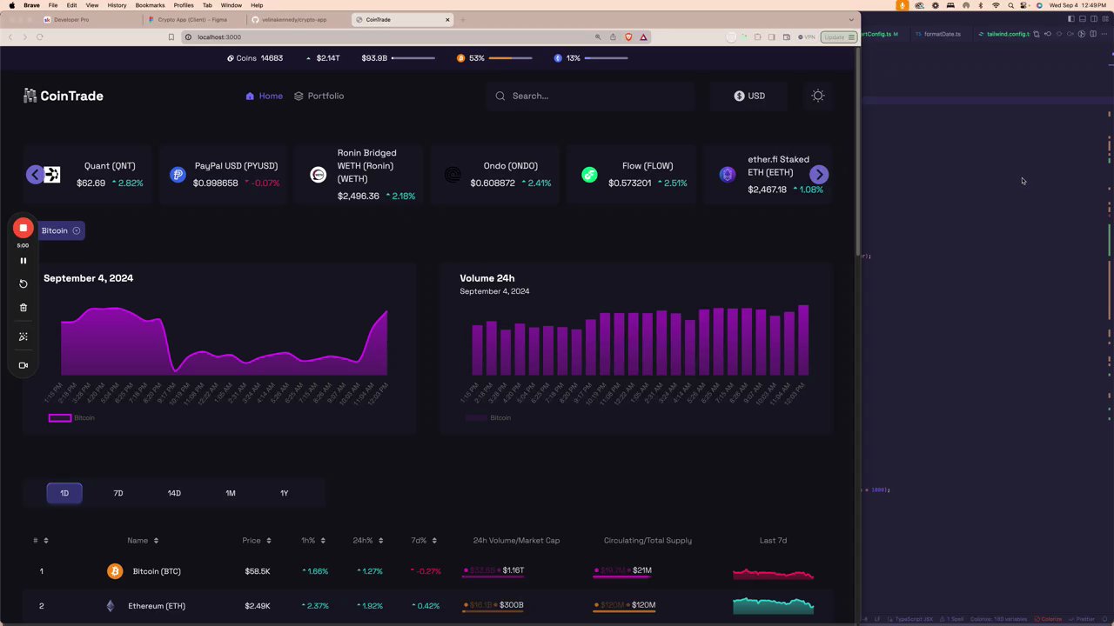
Task: Open macOS Spotlight search icon
Action: (x=1010, y=5)
